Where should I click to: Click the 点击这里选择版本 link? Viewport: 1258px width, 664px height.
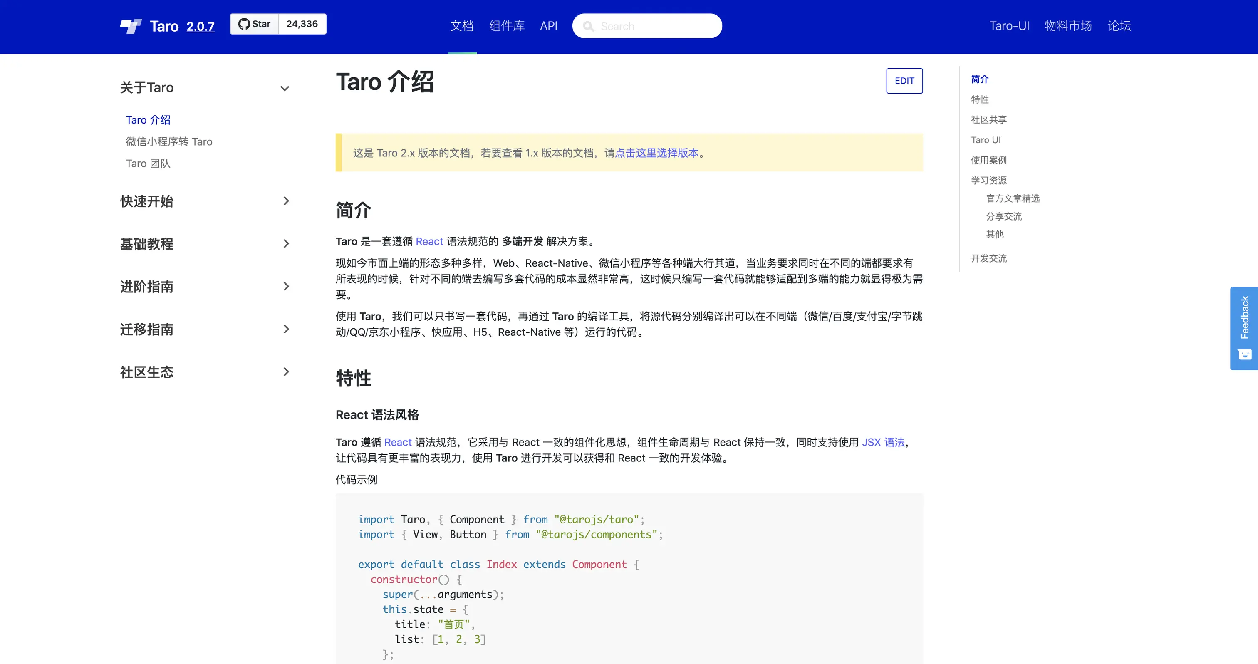click(x=656, y=153)
